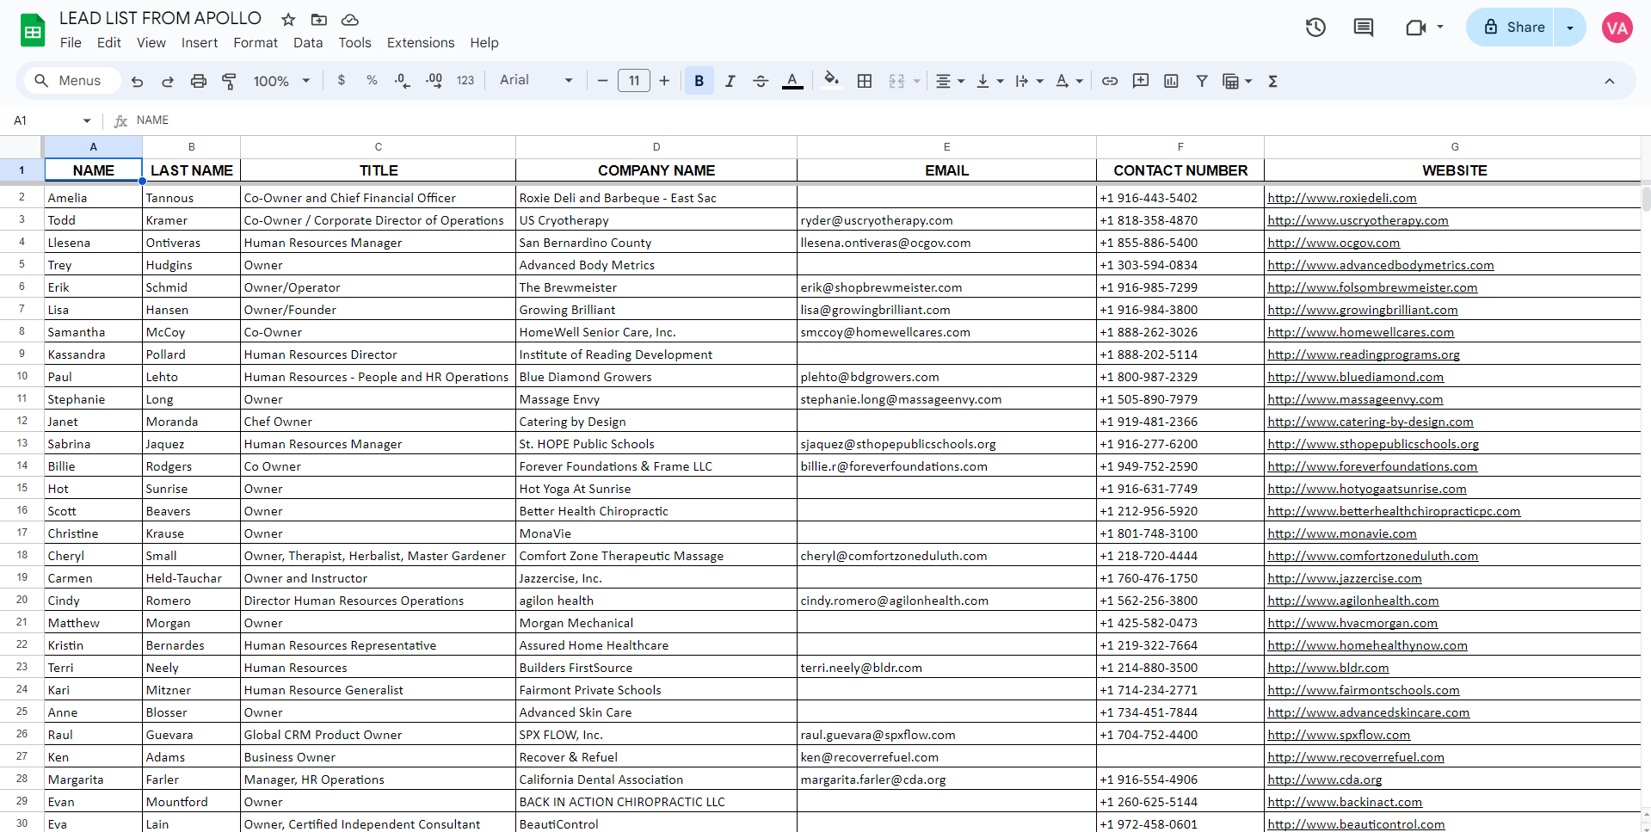The height and width of the screenshot is (832, 1651).
Task: Open the uscryotherapy.com website link
Action: point(1358,220)
